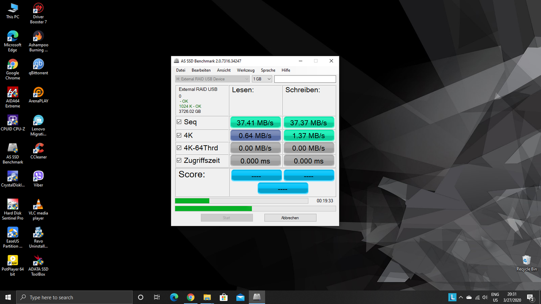Disable the 4K-64Thrd test
This screenshot has width=541, height=304.
pos(179,148)
